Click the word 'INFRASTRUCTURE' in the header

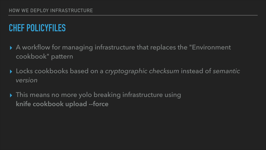(71, 10)
